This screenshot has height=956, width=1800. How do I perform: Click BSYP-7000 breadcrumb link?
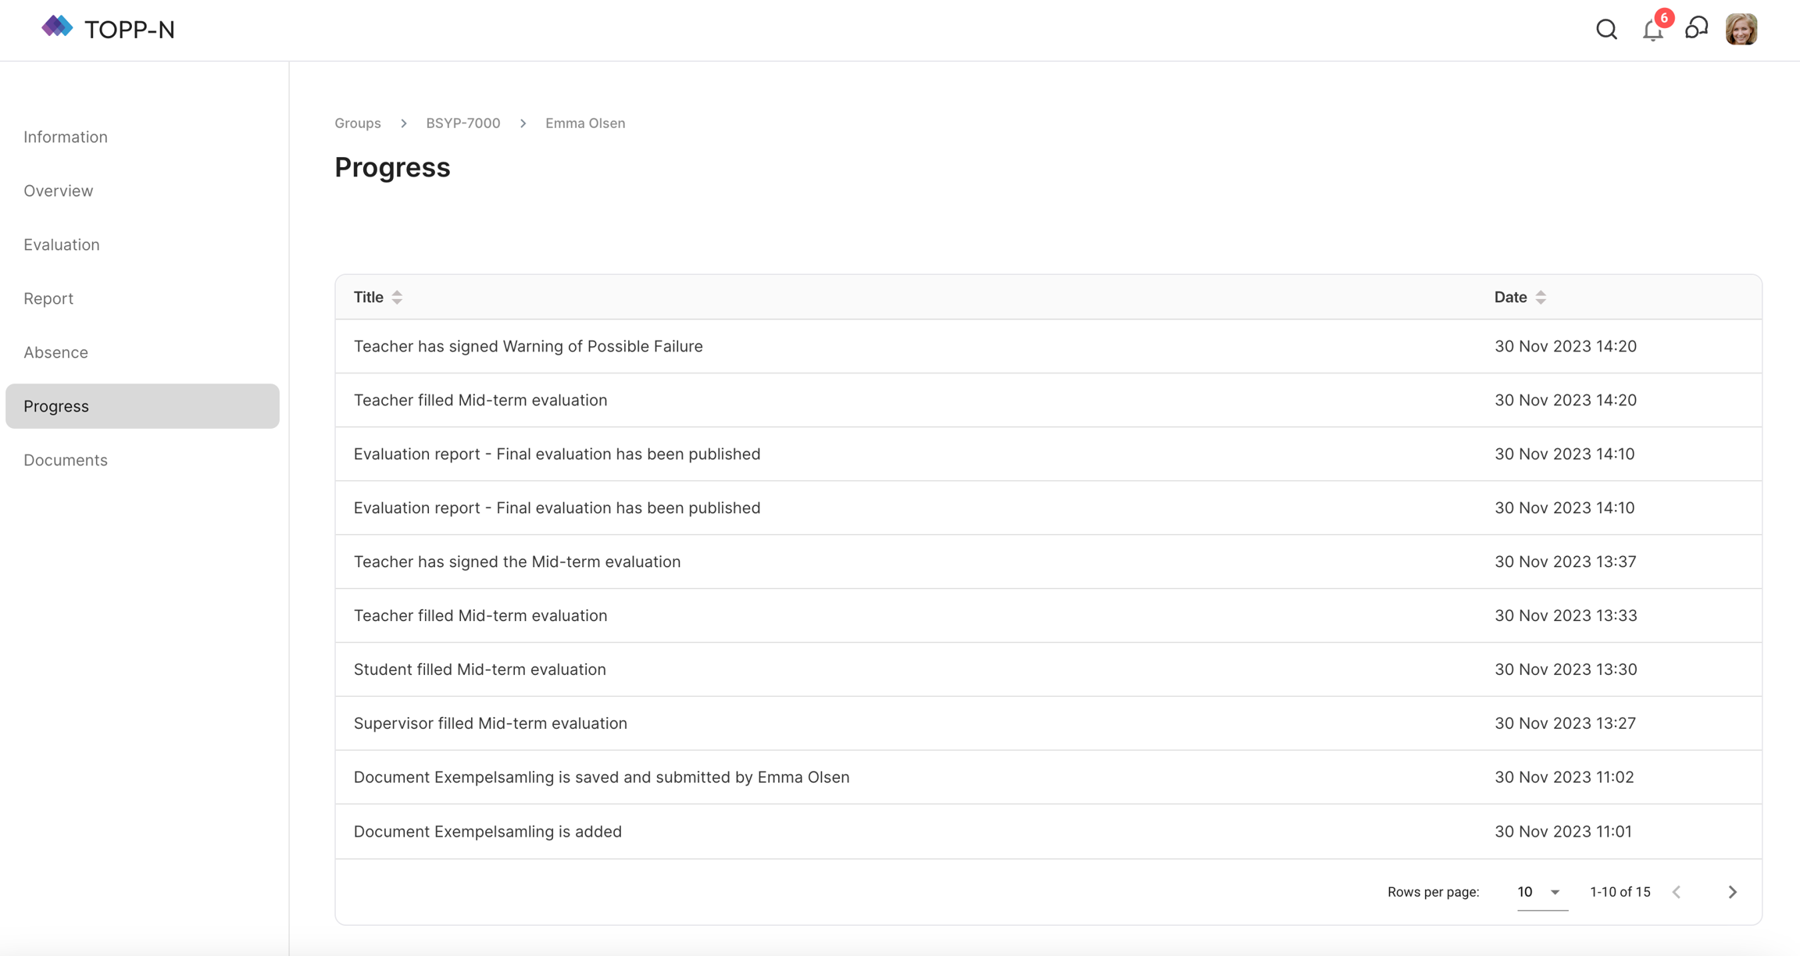point(462,123)
